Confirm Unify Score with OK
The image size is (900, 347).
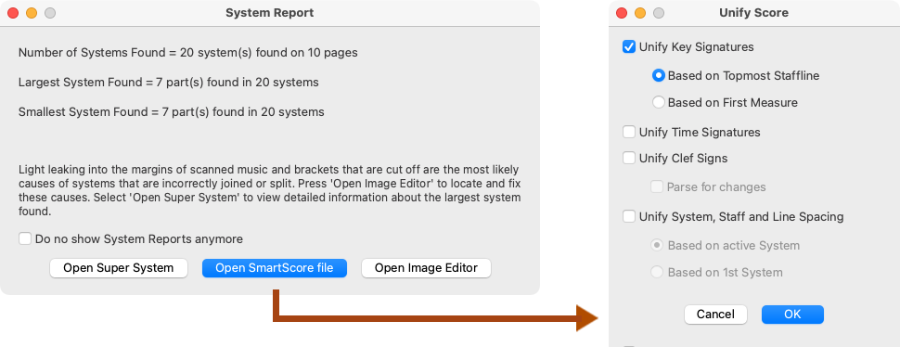(x=792, y=315)
